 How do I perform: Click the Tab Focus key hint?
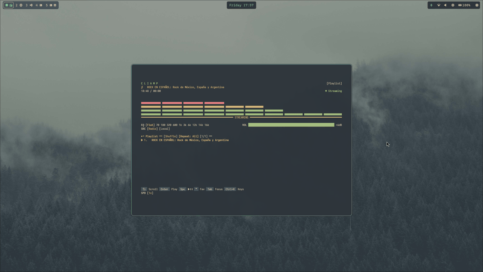210,189
